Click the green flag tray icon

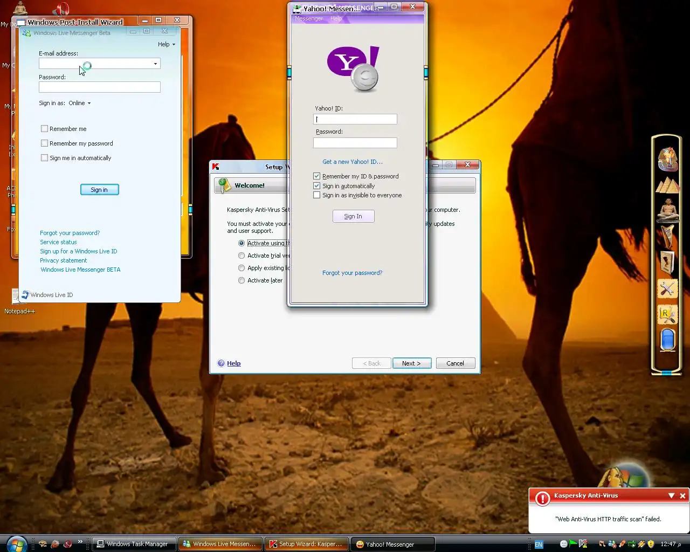[573, 544]
